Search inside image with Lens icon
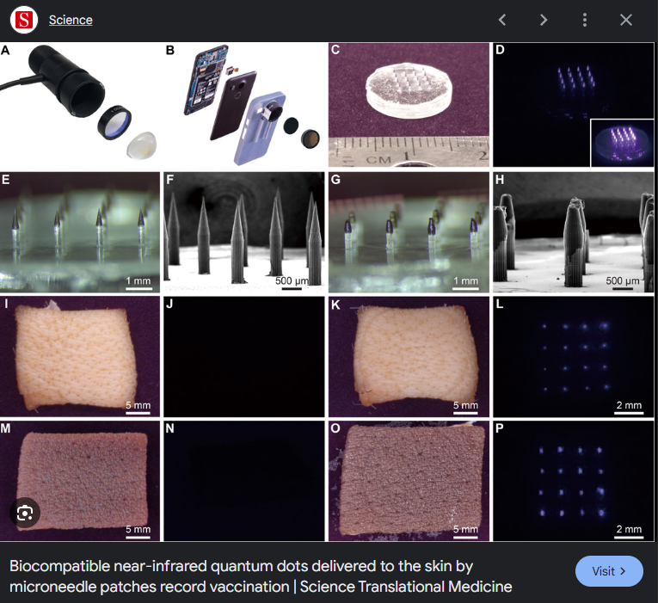 [25, 513]
